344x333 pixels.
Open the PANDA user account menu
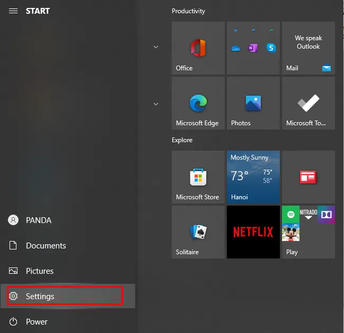pyautogui.click(x=67, y=220)
